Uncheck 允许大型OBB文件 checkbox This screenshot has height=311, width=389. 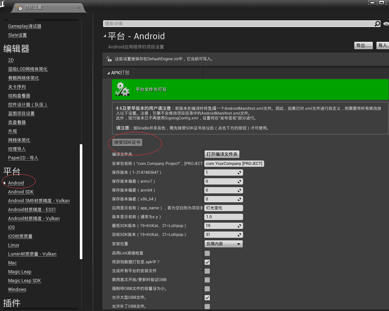coord(207,298)
